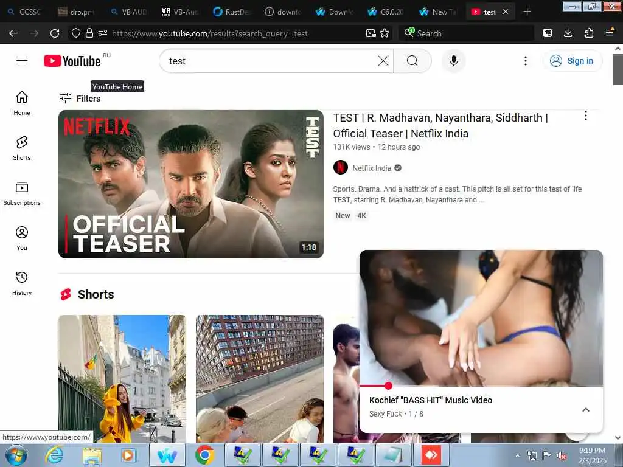Bookmark this page with the star
Image resolution: width=623 pixels, height=467 pixels.
(385, 33)
